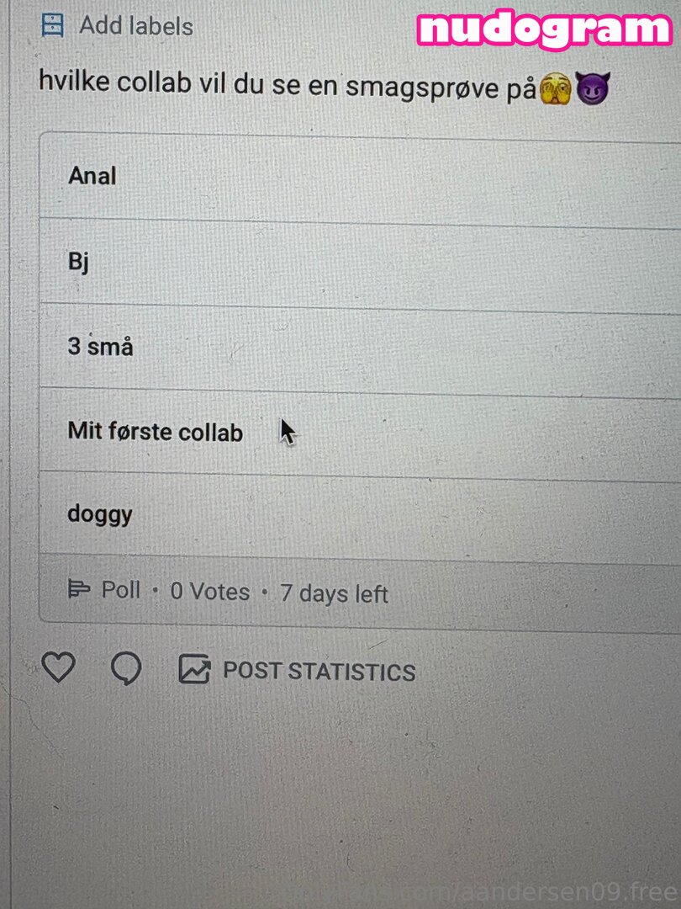681x909 pixels.
Task: Click the poll bars icon
Action: (79, 589)
